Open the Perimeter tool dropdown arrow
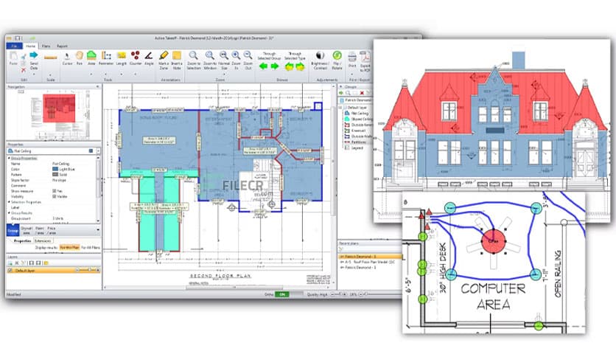The height and width of the screenshot is (357, 616). 106,74
